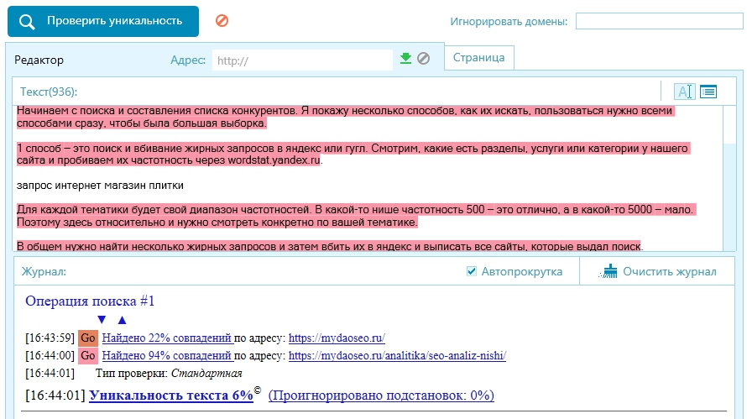This screenshot has width=747, height=419.
Task: Click the Проверить уникальность button
Action: pos(103,21)
